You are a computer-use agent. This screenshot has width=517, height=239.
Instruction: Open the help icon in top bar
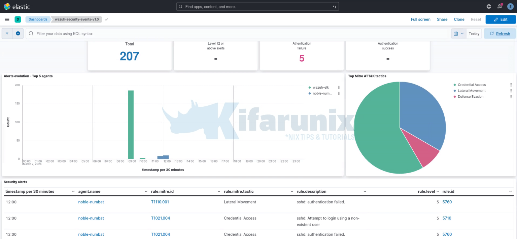coord(489,6)
